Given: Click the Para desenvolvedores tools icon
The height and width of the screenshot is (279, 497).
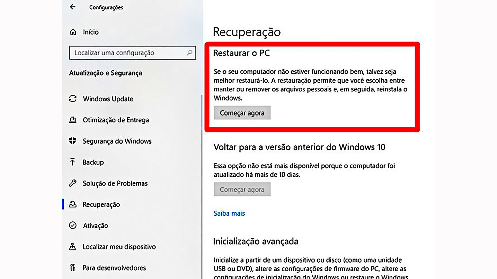Looking at the screenshot, I should tap(73, 268).
